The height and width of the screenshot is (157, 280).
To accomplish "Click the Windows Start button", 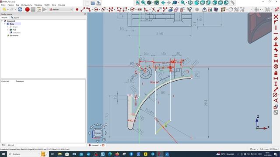I will point(3,154).
